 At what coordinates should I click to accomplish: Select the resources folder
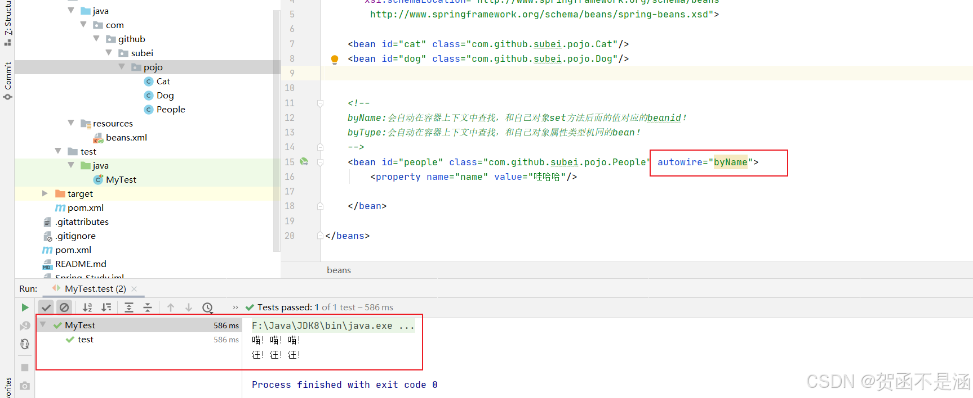113,123
